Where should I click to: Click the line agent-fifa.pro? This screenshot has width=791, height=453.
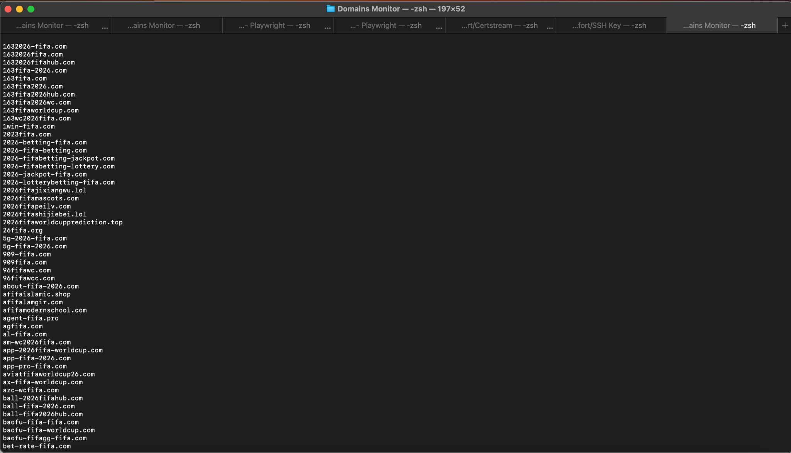(31, 318)
